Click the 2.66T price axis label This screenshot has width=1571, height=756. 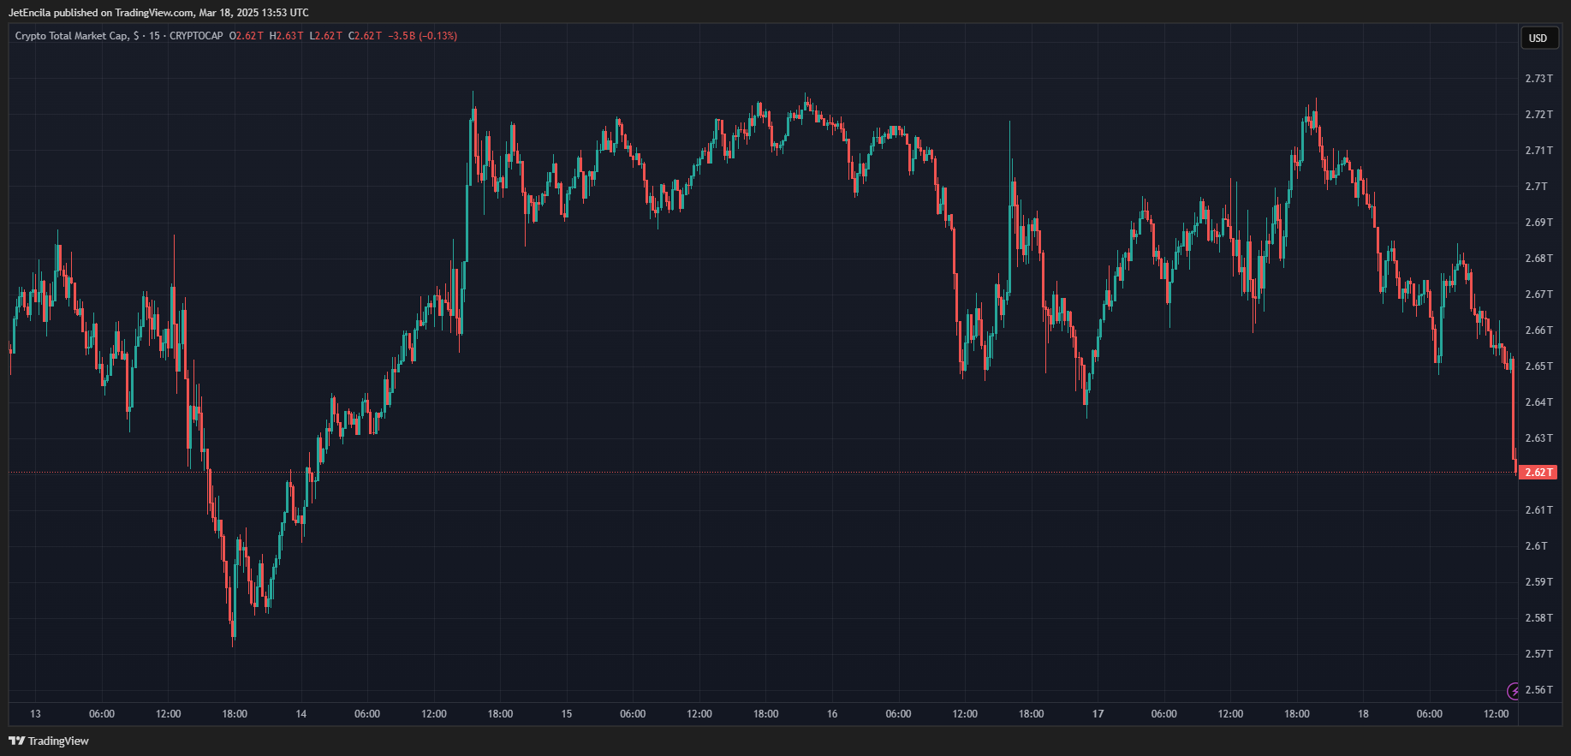coord(1538,330)
